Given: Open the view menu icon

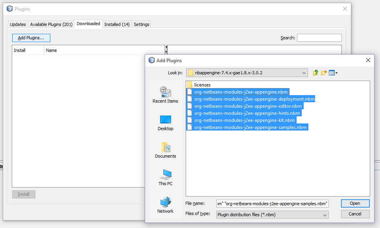Looking at the screenshot, I should [x=333, y=73].
